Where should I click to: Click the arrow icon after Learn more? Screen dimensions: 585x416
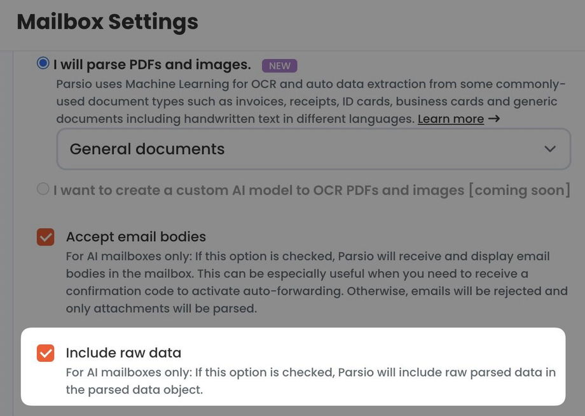click(493, 119)
